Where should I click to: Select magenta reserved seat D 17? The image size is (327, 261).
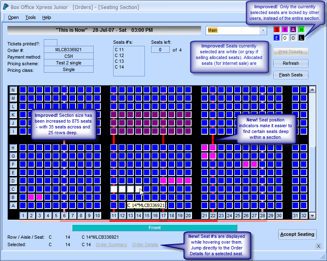(163, 180)
